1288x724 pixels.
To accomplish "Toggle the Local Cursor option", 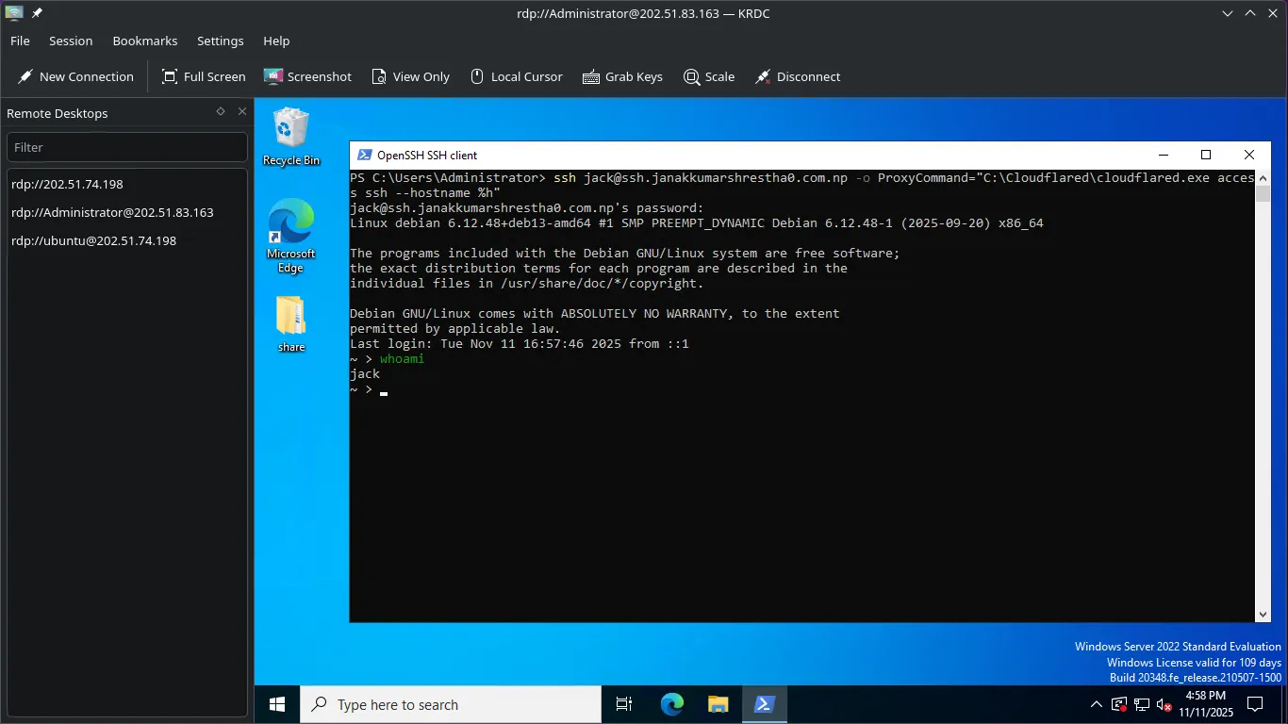I will pyautogui.click(x=516, y=77).
